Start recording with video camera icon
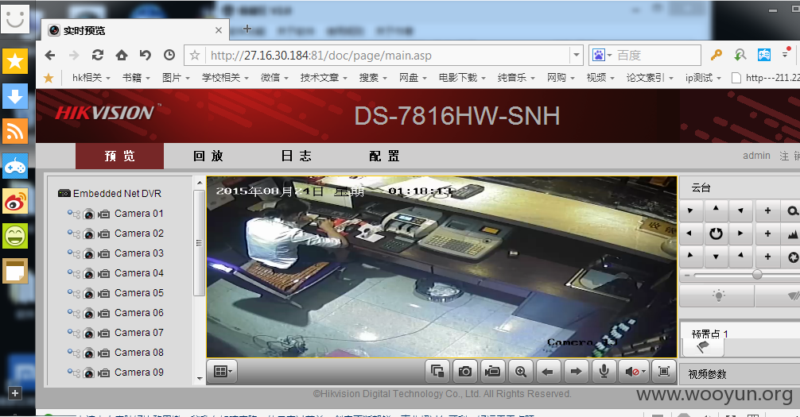Image resolution: width=800 pixels, height=417 pixels. pos(492,371)
